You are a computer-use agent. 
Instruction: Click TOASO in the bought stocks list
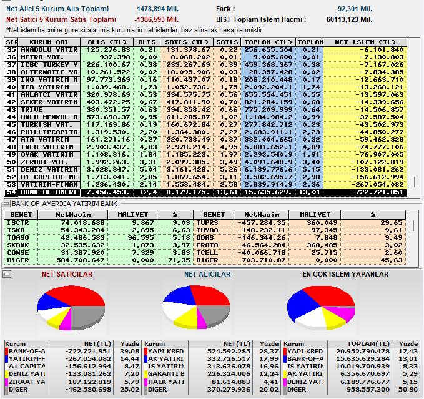(x=18, y=238)
